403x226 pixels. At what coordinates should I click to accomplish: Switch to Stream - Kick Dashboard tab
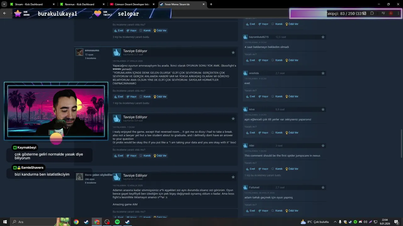click(x=32, y=4)
